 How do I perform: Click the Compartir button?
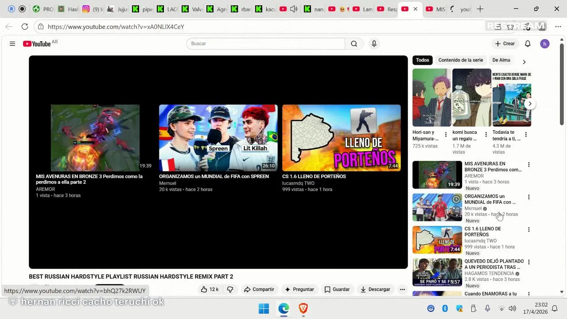tap(259, 289)
